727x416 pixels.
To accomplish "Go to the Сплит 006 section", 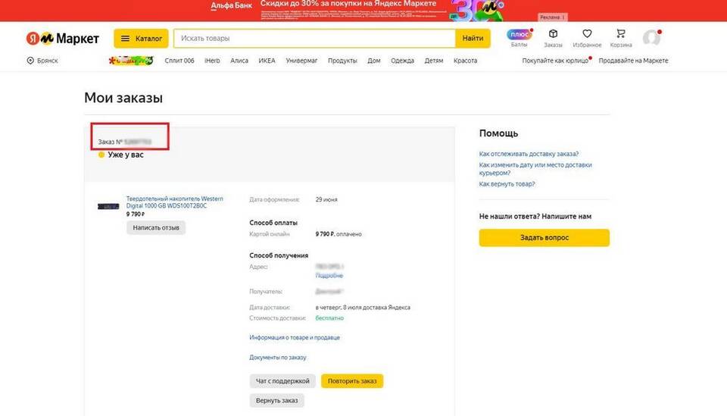I will coord(179,61).
